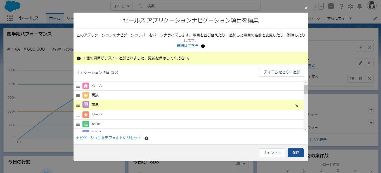This screenshot has width=381, height=173.
Task: Click the favorites star icon
Action: click(x=315, y=6)
